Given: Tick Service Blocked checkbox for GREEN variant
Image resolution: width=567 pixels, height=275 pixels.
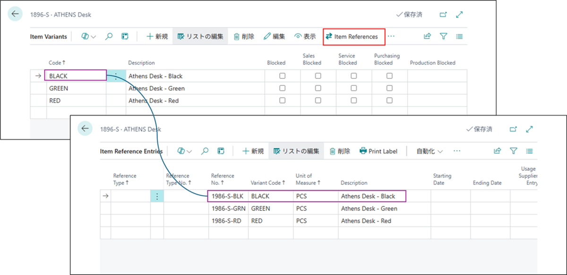Looking at the screenshot, I should click(x=354, y=88).
